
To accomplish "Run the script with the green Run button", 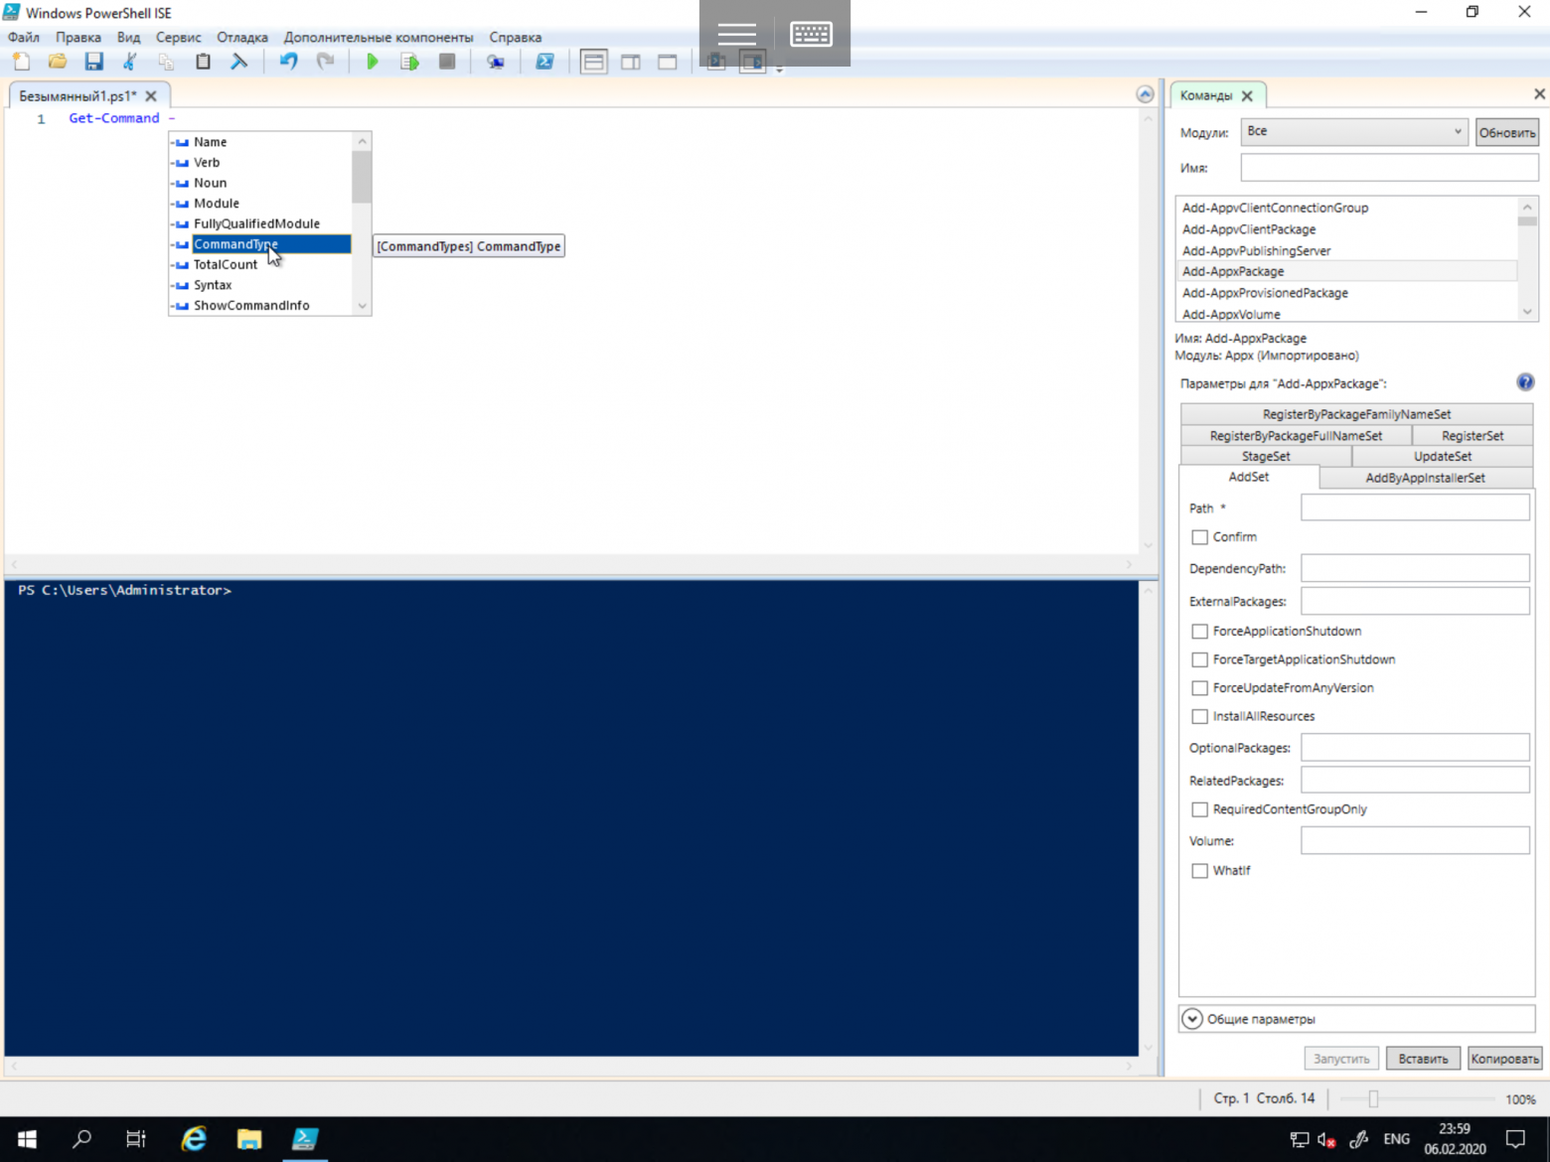I will point(372,61).
